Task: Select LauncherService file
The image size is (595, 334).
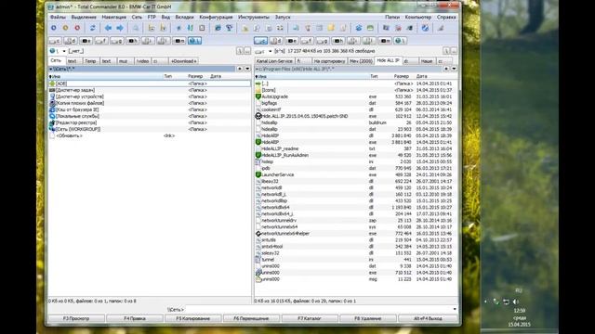Action: coord(356,175)
